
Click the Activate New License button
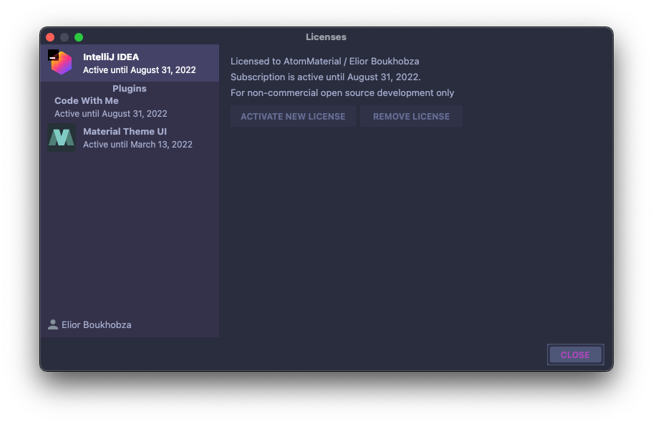(293, 116)
